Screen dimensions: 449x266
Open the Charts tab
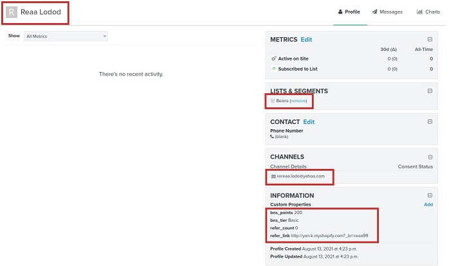[428, 12]
